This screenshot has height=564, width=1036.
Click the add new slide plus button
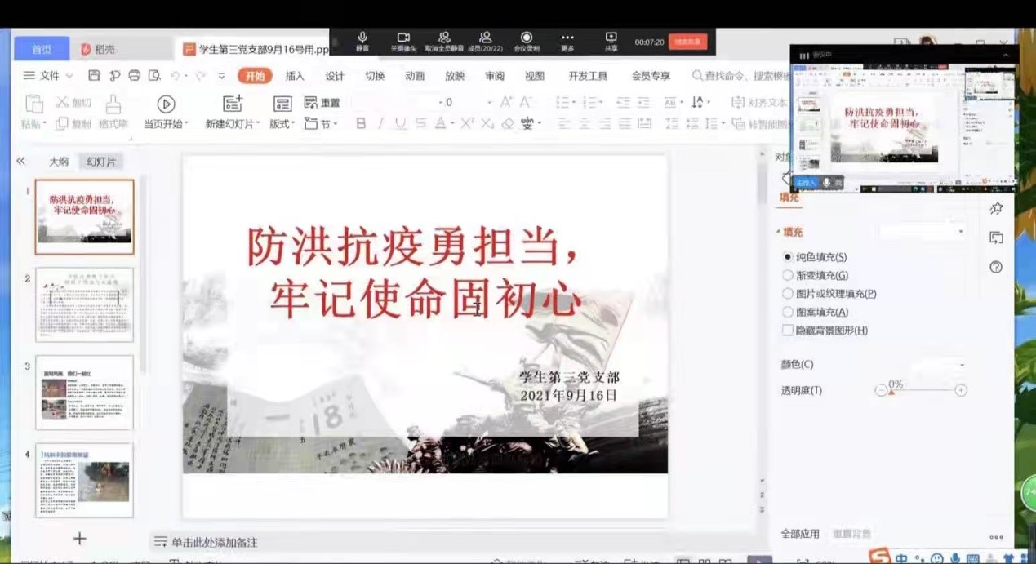(79, 539)
